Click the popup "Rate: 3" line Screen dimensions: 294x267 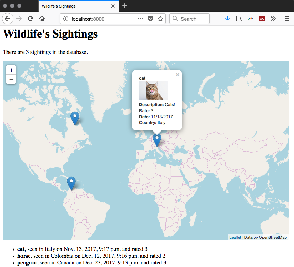146,111
